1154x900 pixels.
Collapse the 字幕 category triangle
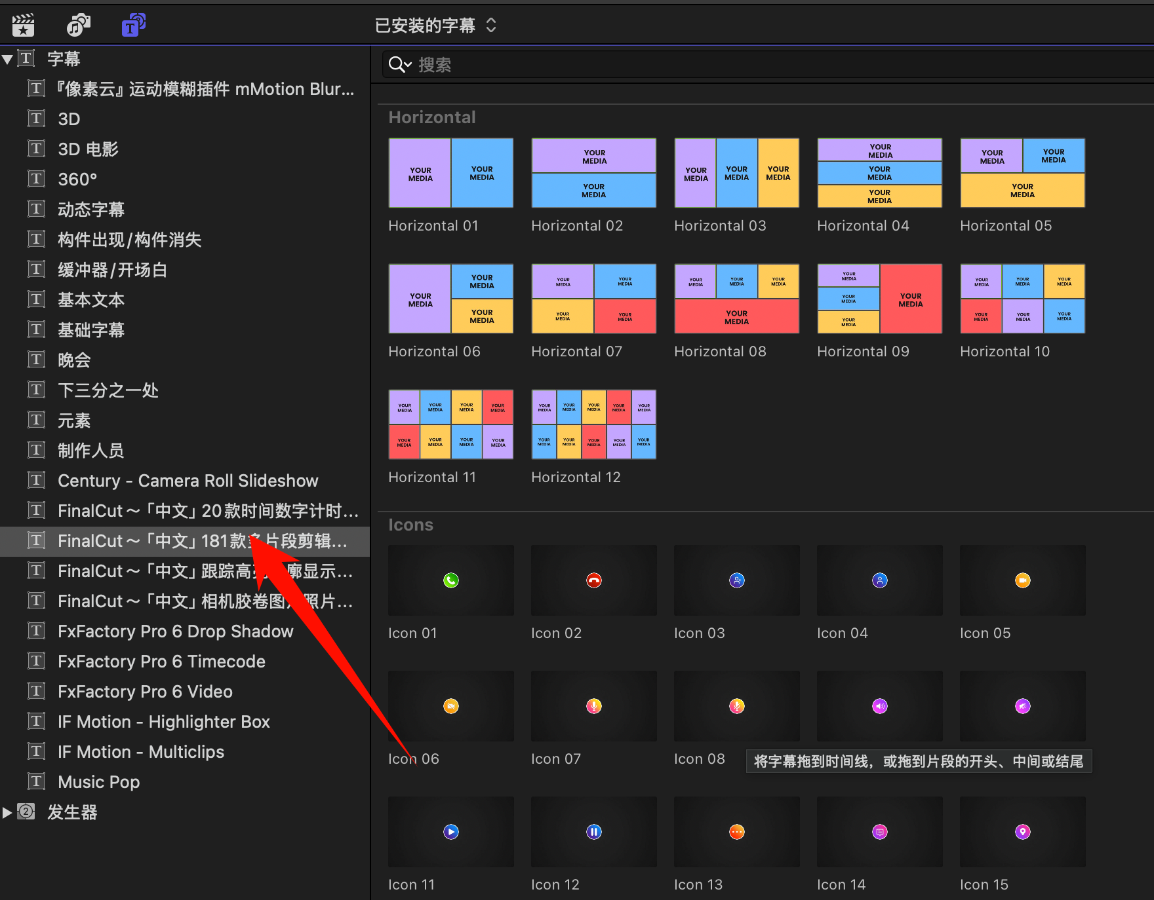8,59
